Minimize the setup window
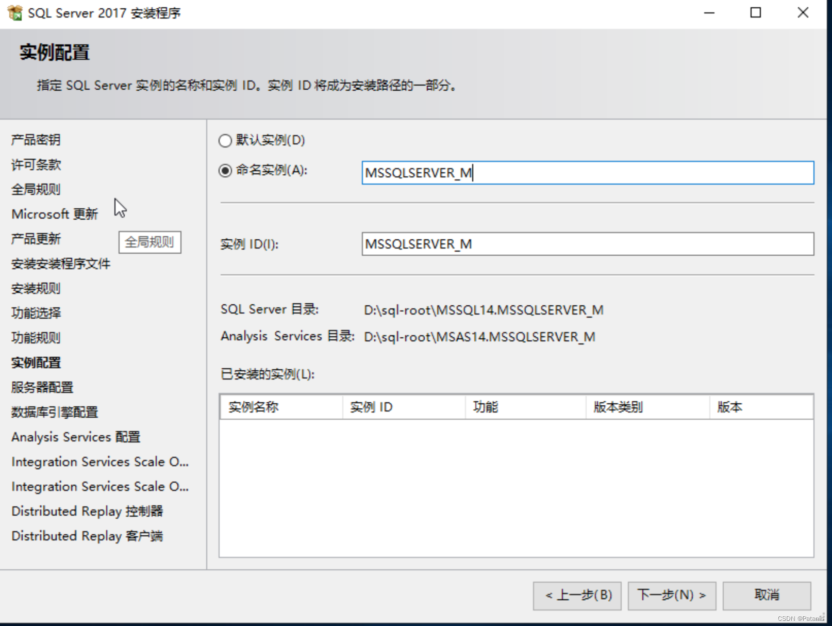The width and height of the screenshot is (832, 626). tap(709, 13)
